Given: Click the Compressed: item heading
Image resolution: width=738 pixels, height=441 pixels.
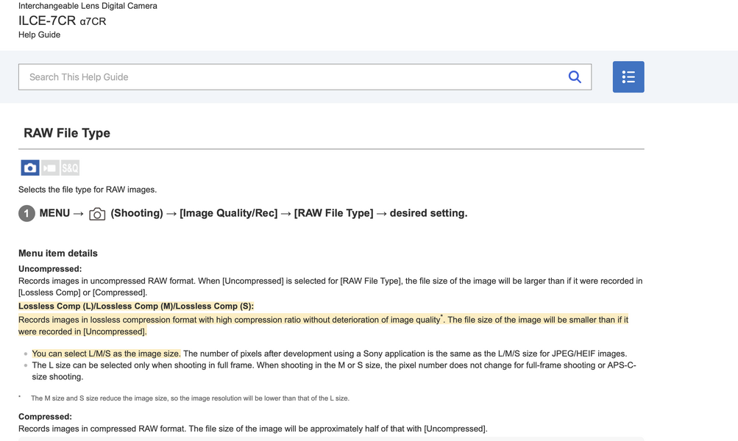Looking at the screenshot, I should pos(45,417).
